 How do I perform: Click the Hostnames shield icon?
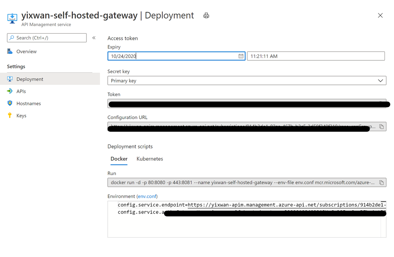[10, 103]
